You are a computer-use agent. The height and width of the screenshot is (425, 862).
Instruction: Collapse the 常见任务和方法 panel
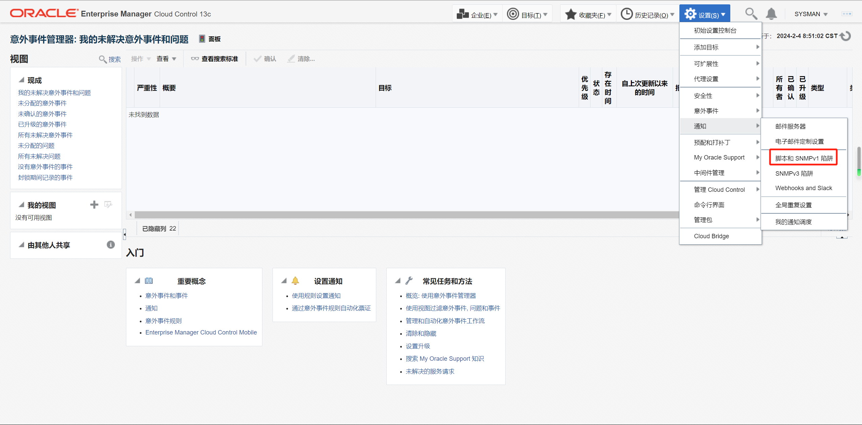click(x=398, y=281)
